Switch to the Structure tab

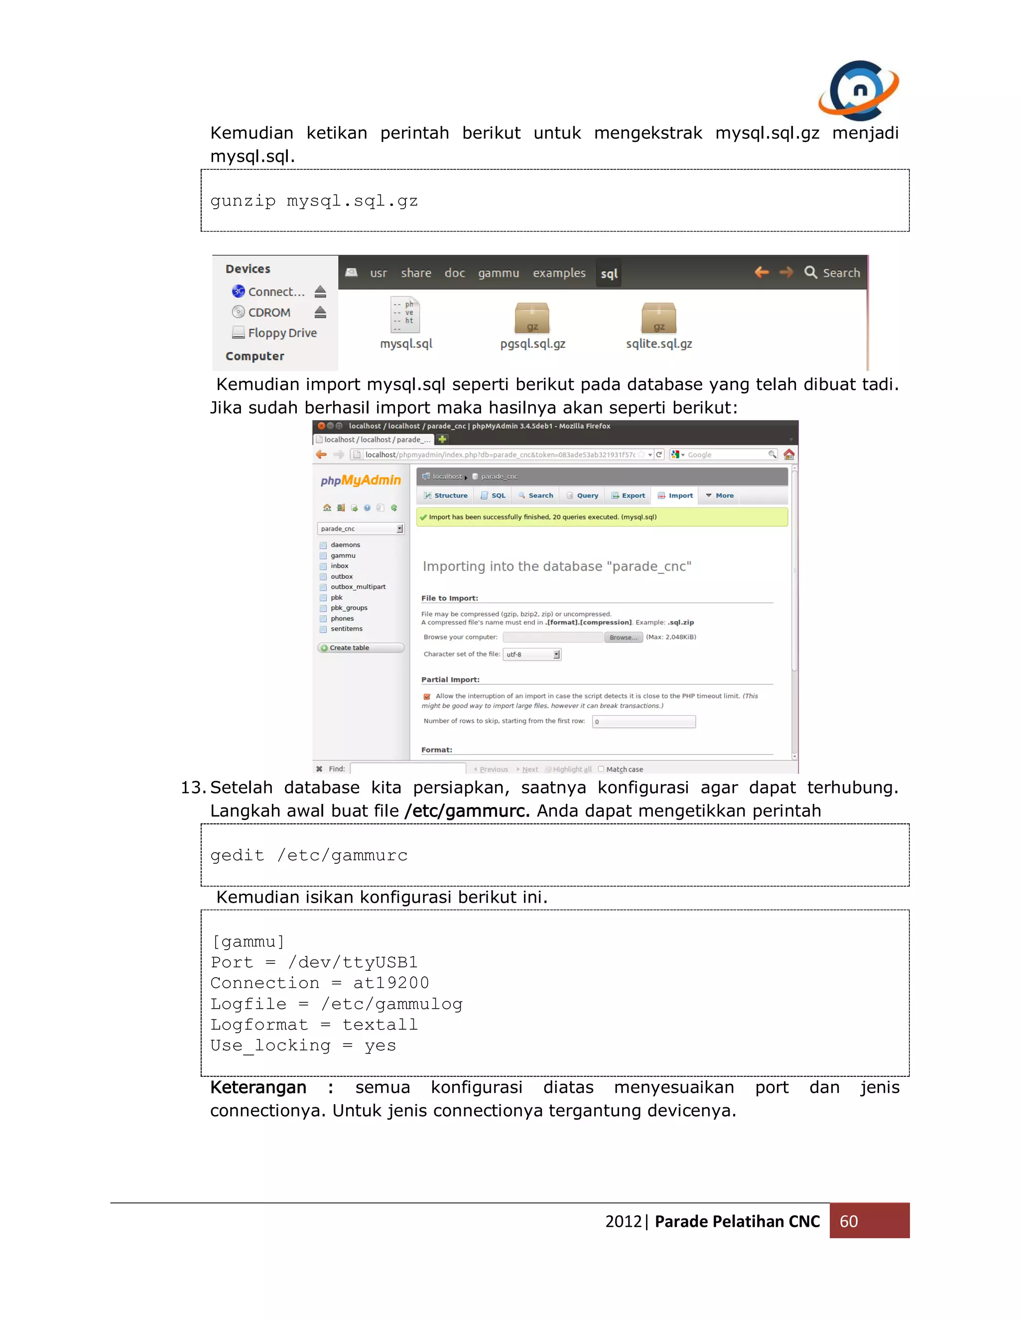pos(445,496)
